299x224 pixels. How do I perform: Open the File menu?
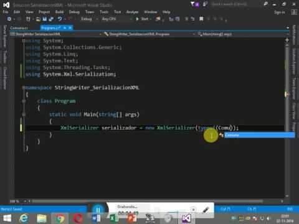(x=6, y=12)
